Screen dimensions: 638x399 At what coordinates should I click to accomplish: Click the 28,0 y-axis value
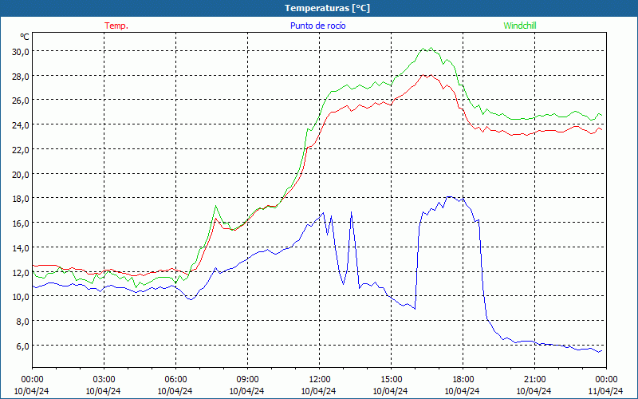click(20, 76)
